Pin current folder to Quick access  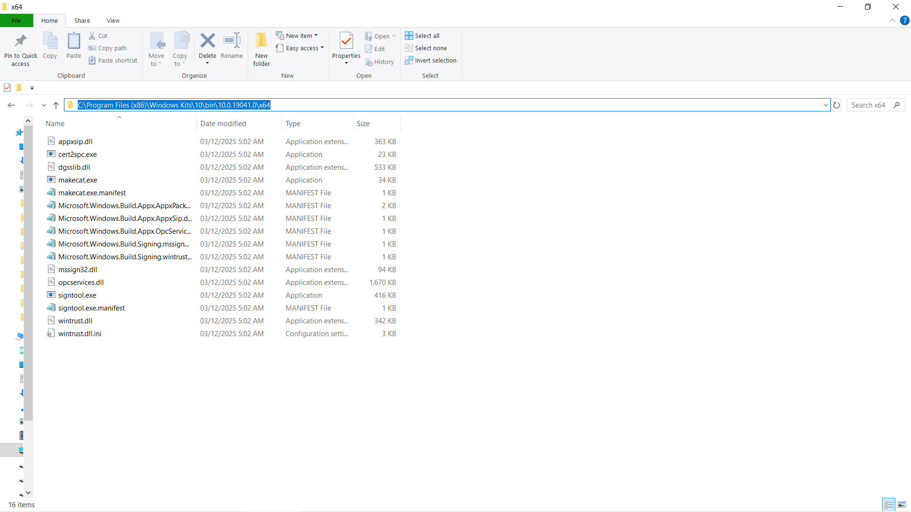click(x=20, y=48)
